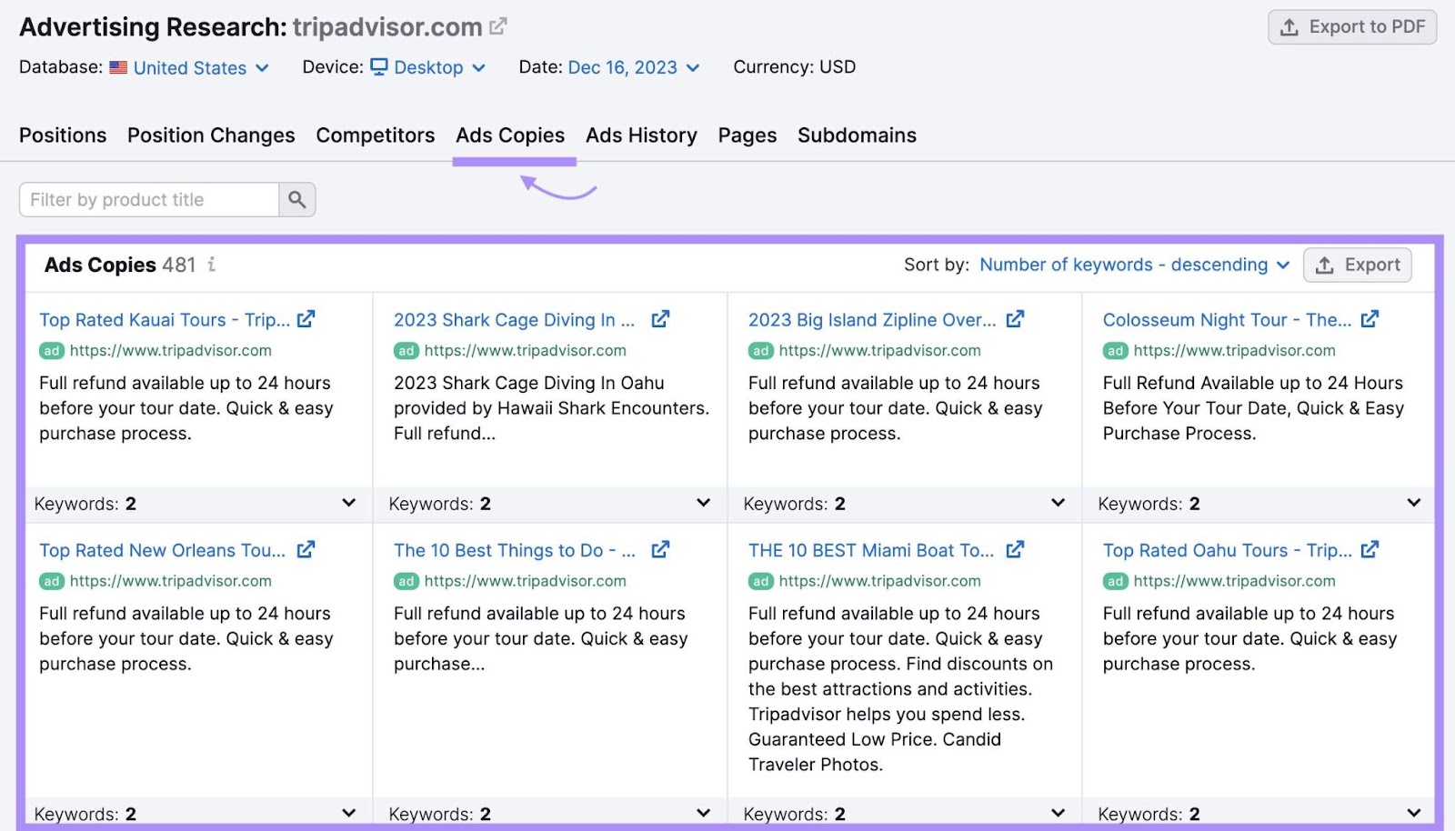Viewport: 1455px width, 831px height.
Task: Expand keywords for Top Rated Kauai Tours card
Action: click(349, 503)
